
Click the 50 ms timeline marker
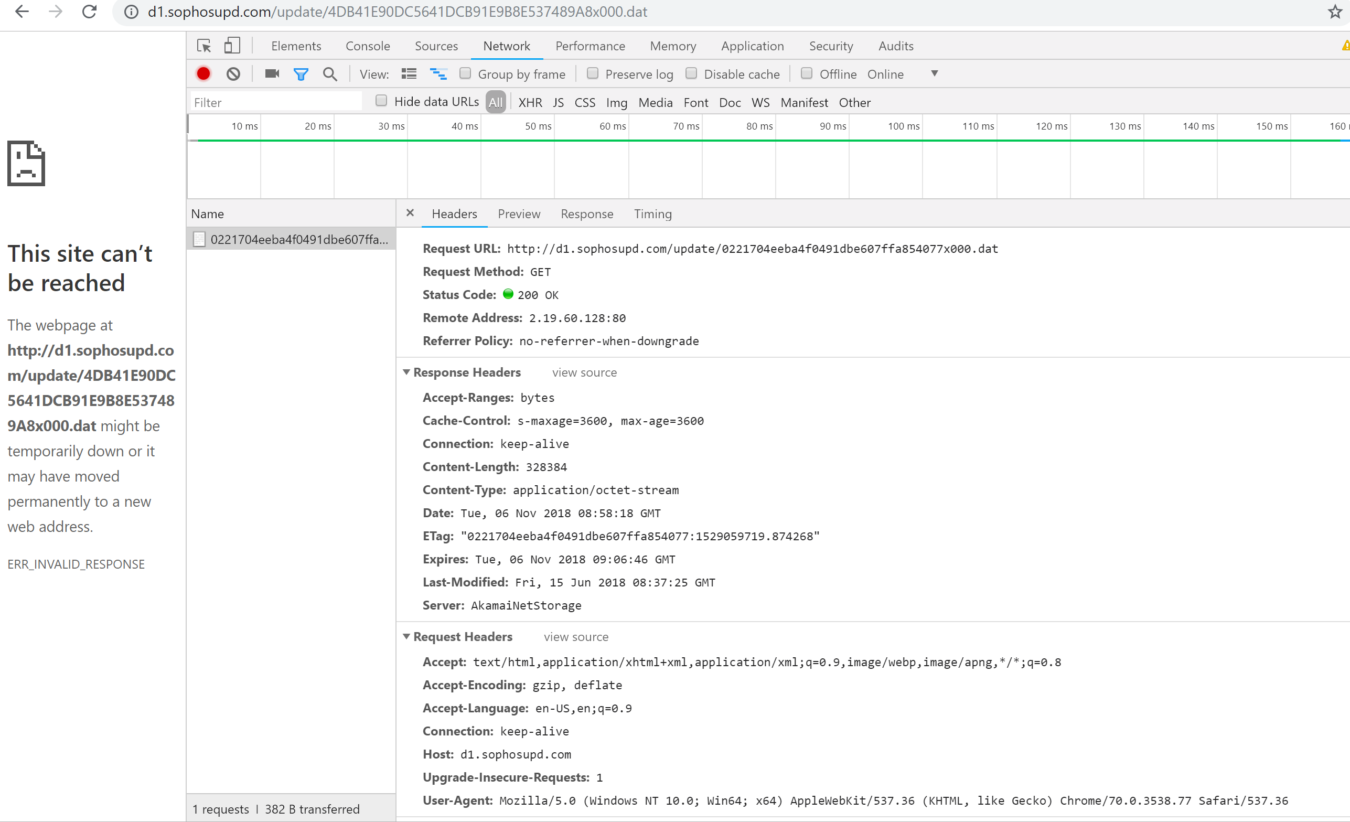pyautogui.click(x=538, y=126)
